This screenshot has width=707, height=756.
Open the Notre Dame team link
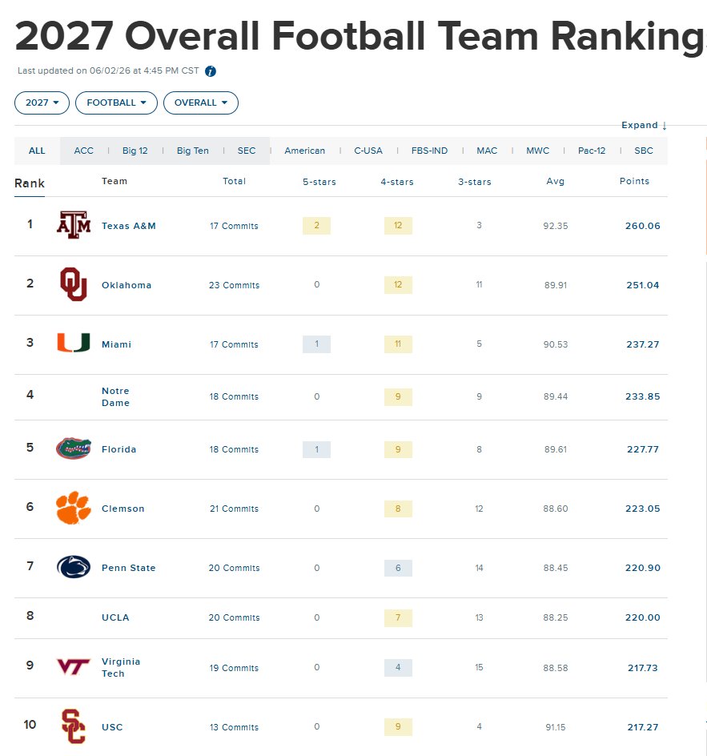115,396
